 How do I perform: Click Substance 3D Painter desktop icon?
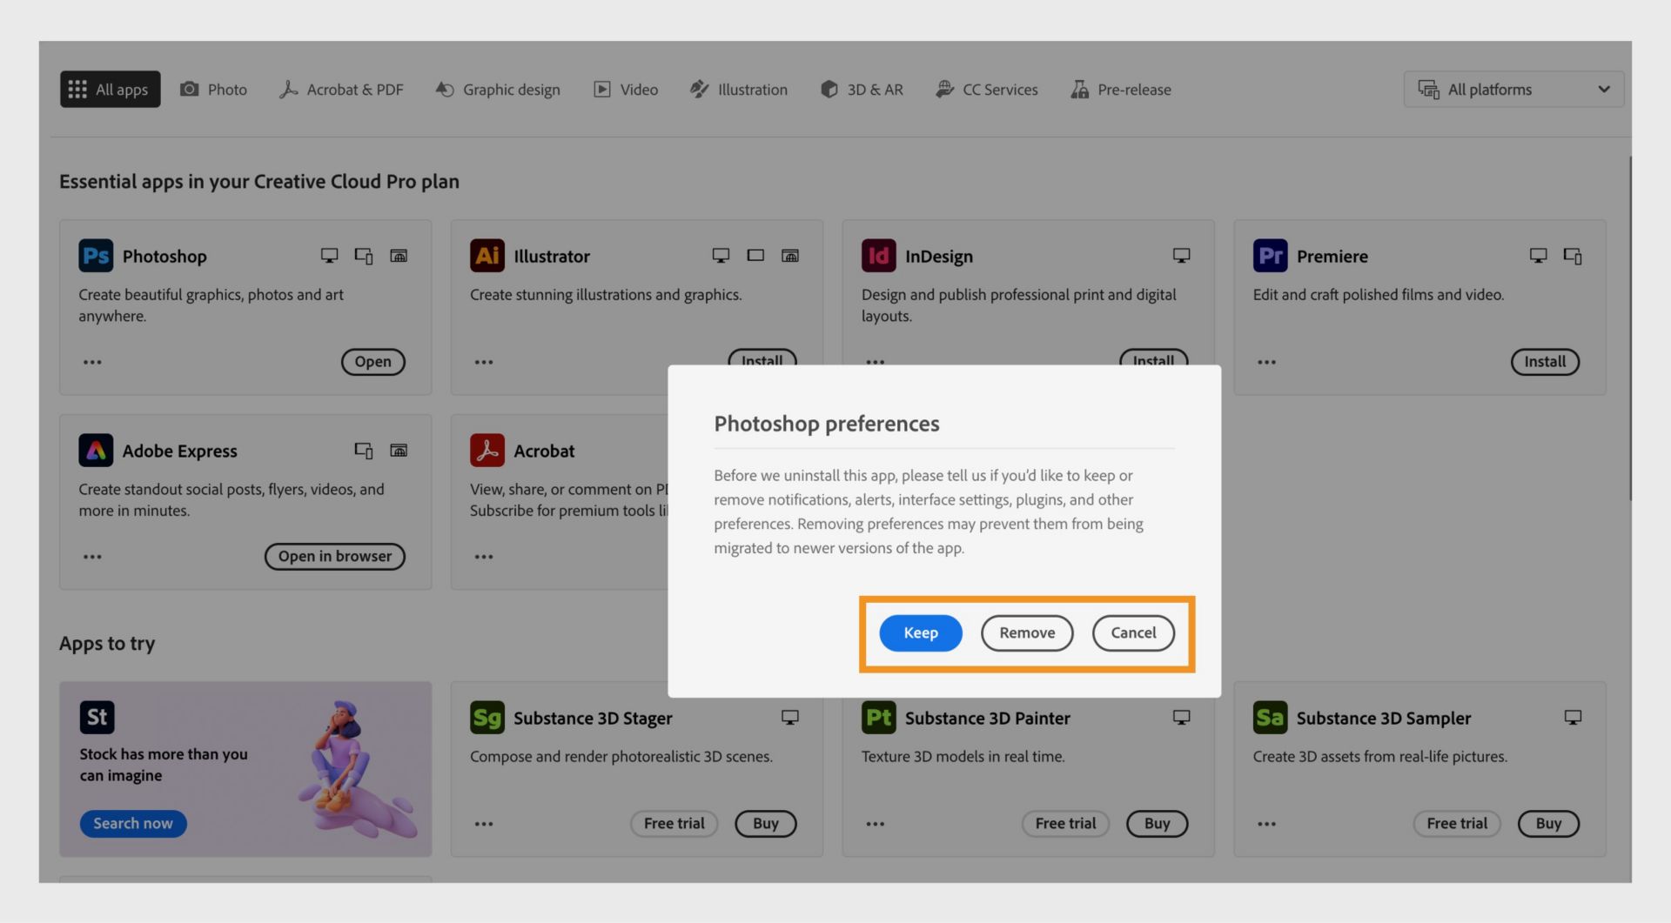[x=1181, y=718]
